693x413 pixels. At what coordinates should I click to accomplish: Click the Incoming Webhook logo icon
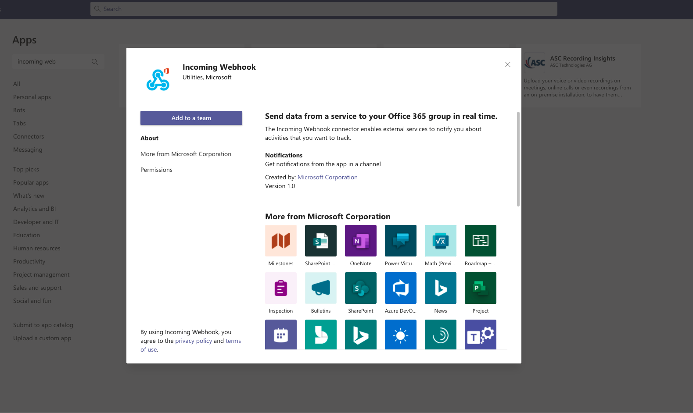158,79
